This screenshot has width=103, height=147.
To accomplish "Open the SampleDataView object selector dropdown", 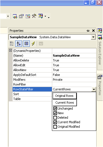I will click(x=93, y=37).
